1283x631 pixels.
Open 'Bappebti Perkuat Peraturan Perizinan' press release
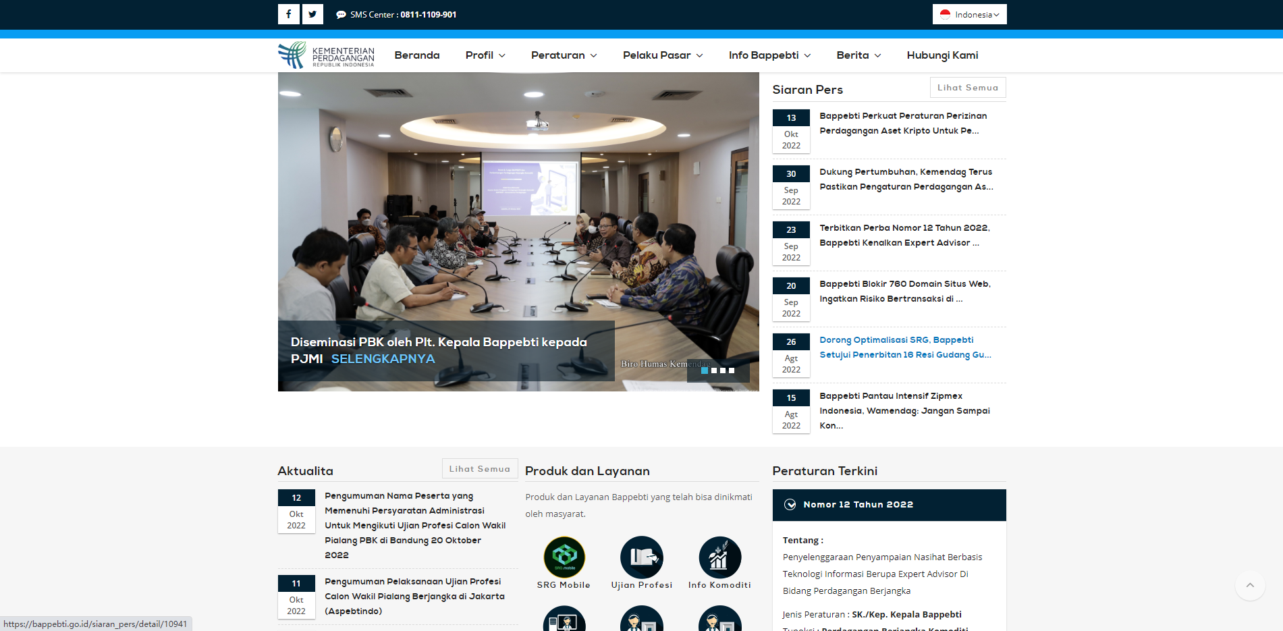903,124
